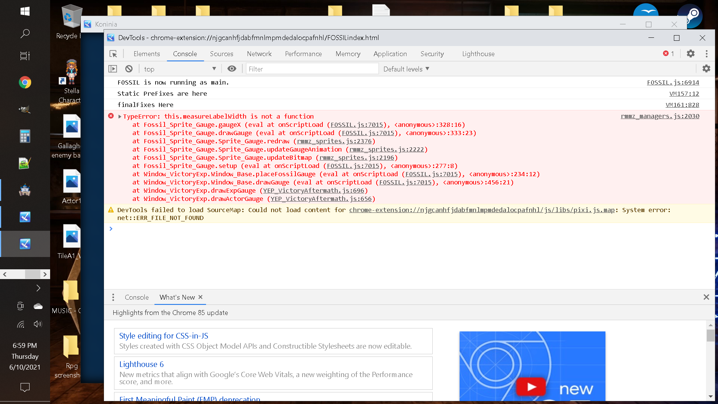Open the drawer three-dot menu
This screenshot has width=718, height=404.
tap(113, 297)
